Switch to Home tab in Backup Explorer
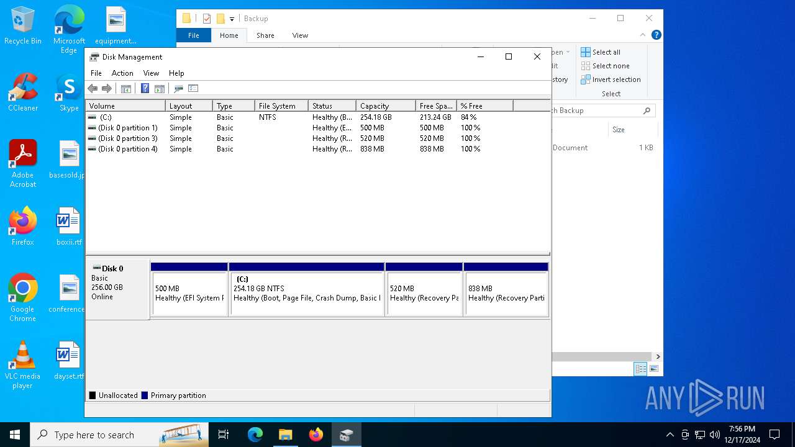The height and width of the screenshot is (447, 795). click(x=229, y=35)
